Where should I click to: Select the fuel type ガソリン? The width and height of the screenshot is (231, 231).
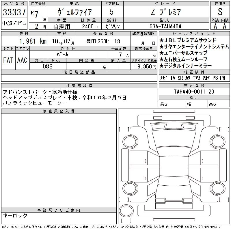[x=112, y=27]
